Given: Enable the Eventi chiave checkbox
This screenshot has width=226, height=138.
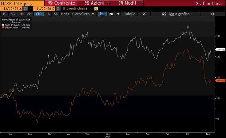Looking at the screenshot, I should click(64, 9).
